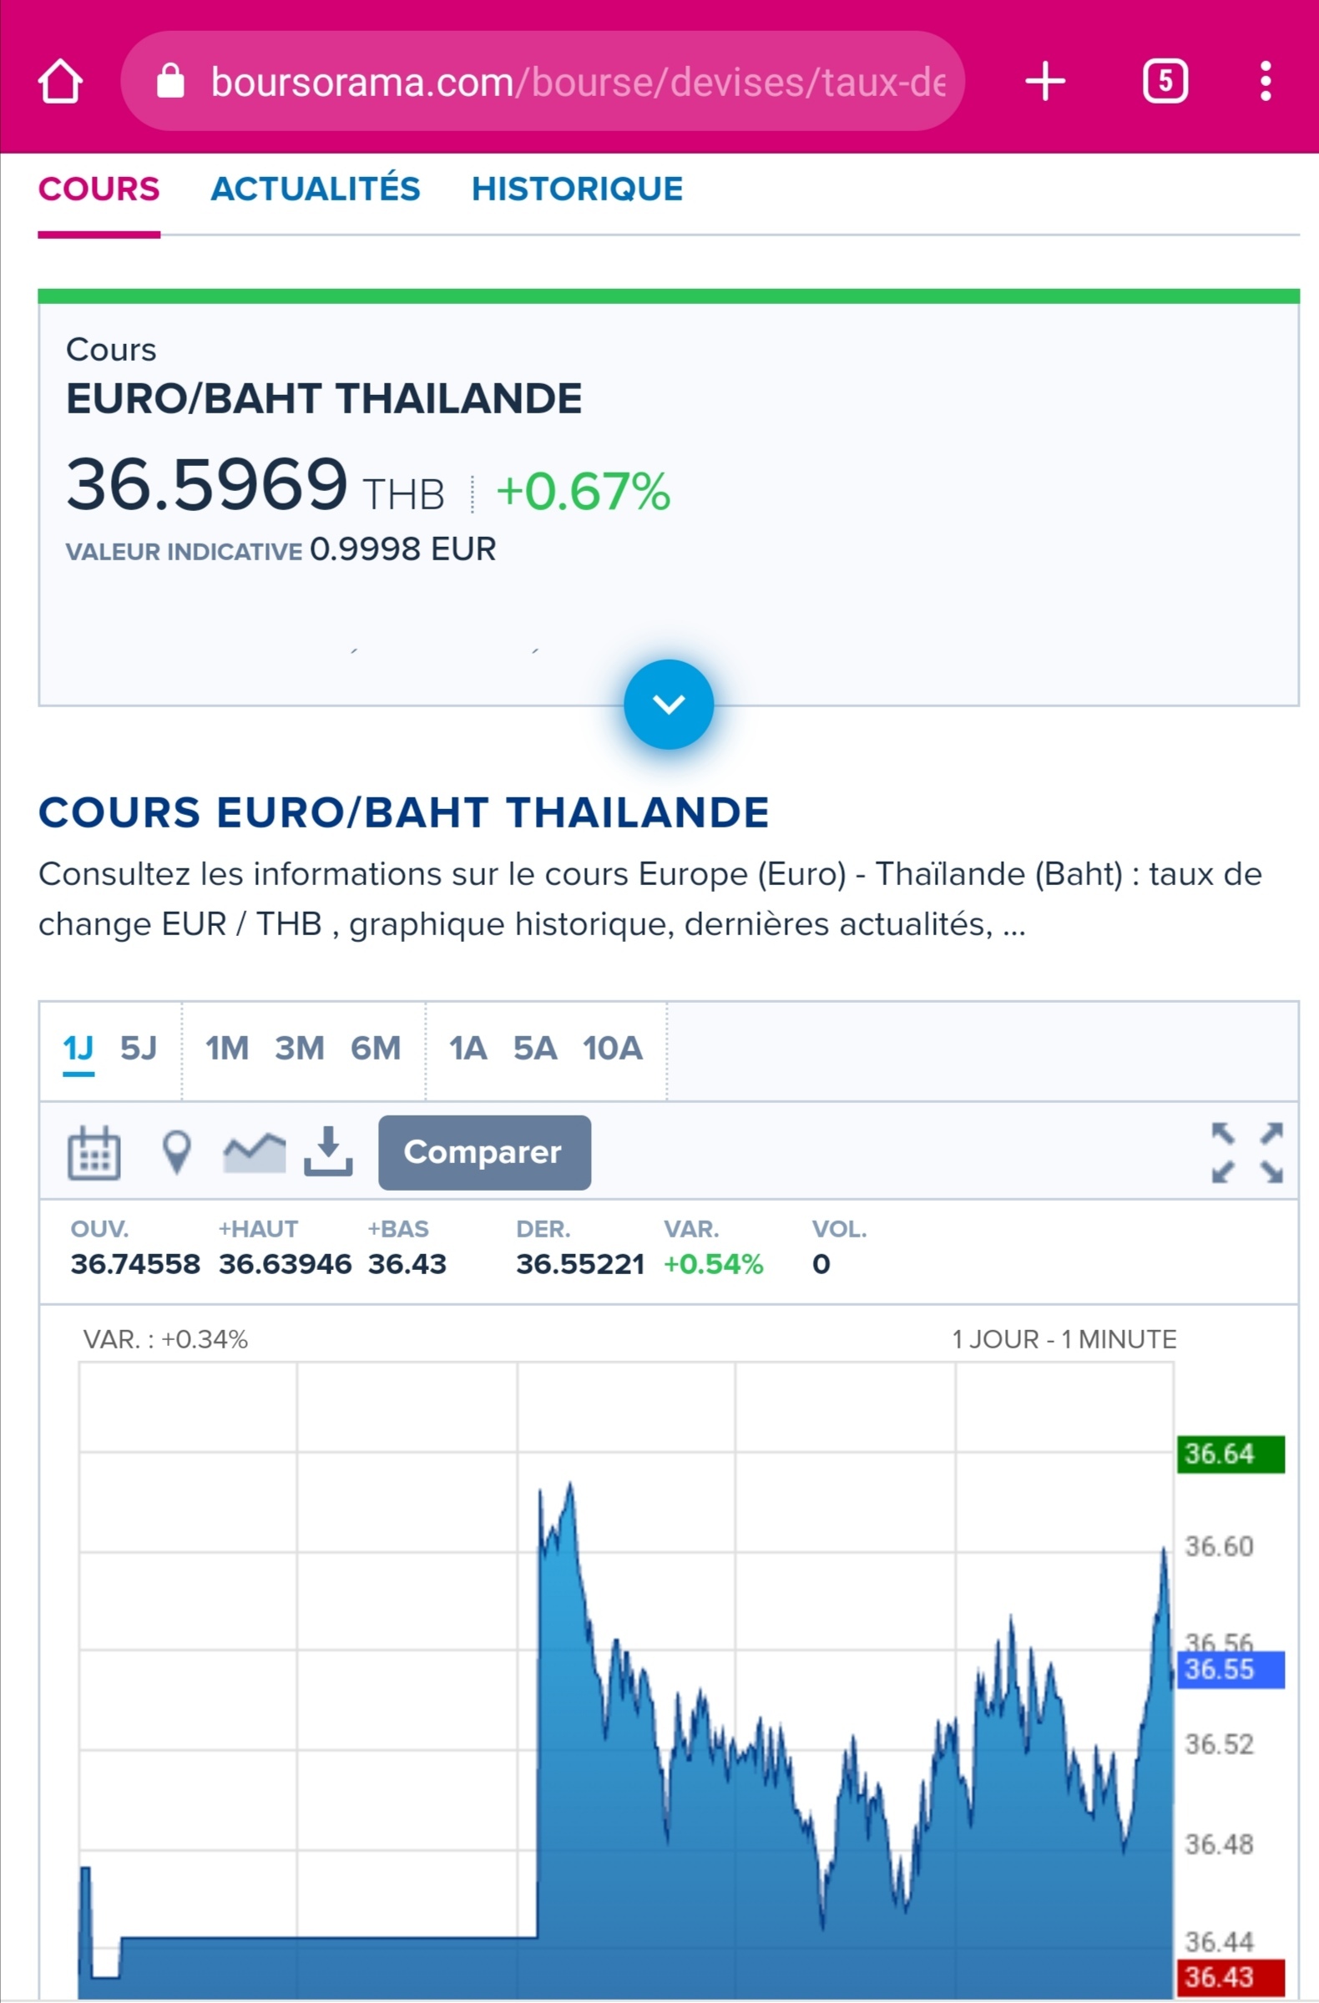This screenshot has height=2003, width=1319.
Task: Open the chart calendar date picker
Action: [93, 1152]
